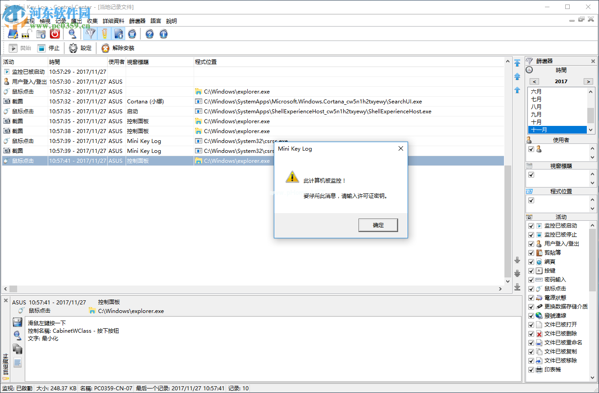Click the blue info icon in toolbar
The image size is (599, 393).
click(163, 34)
